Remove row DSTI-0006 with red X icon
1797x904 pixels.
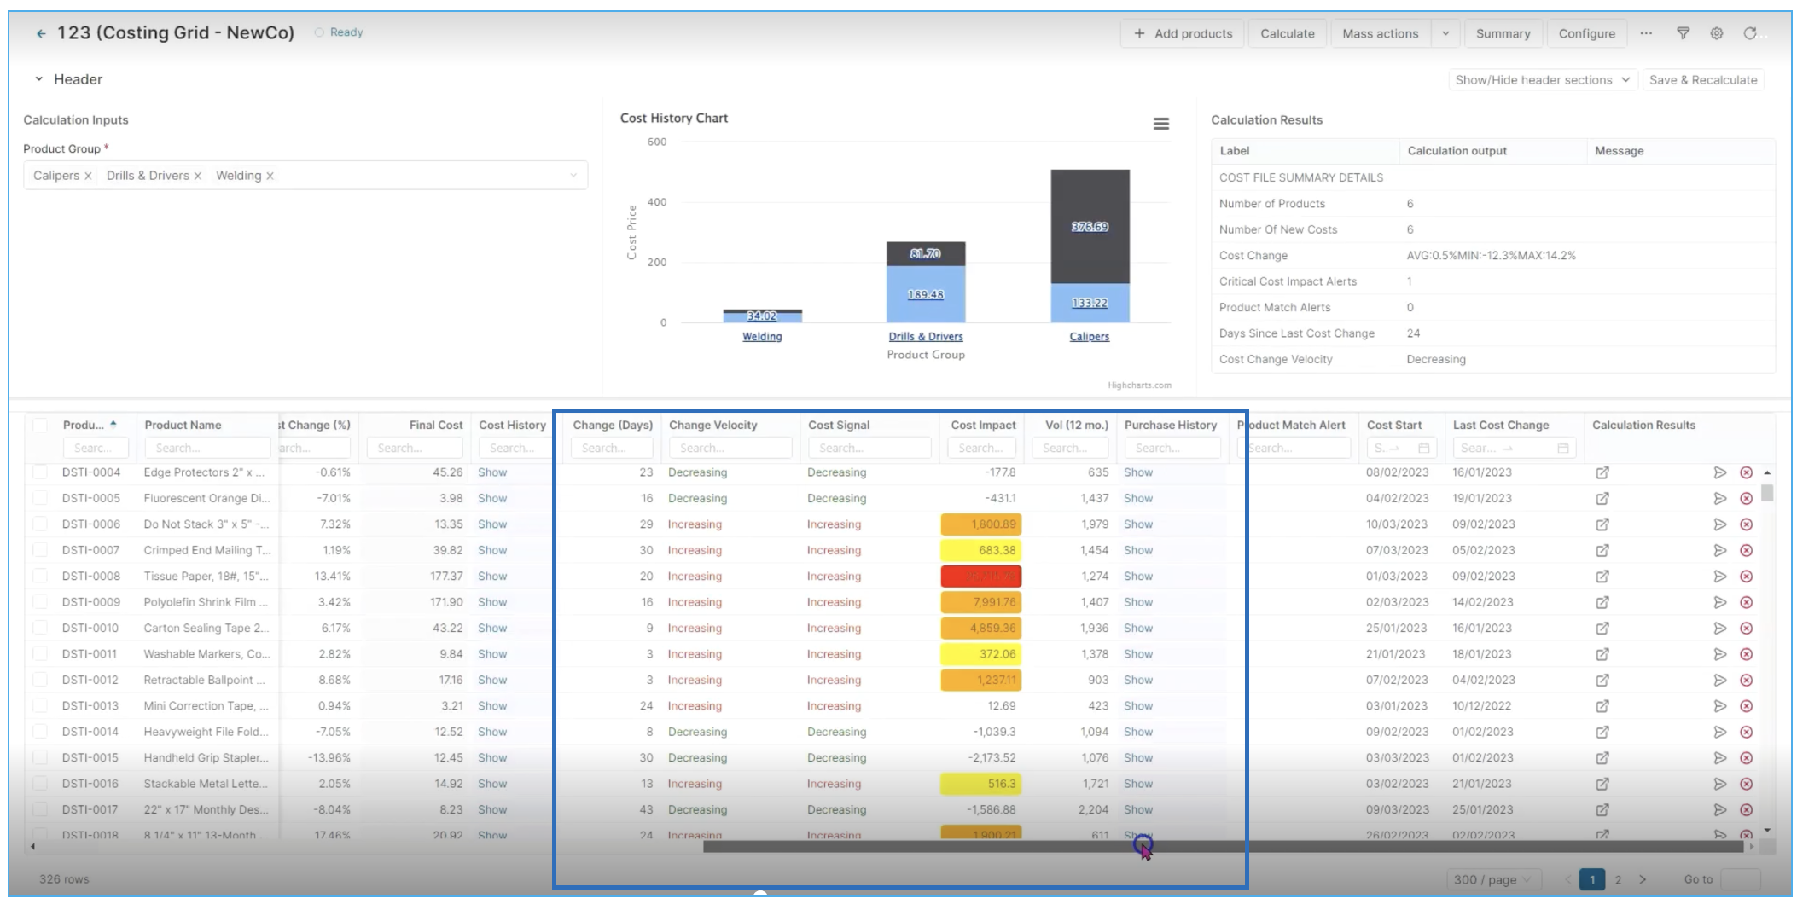1747,524
